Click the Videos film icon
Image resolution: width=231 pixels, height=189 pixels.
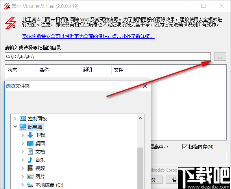tap(30, 168)
